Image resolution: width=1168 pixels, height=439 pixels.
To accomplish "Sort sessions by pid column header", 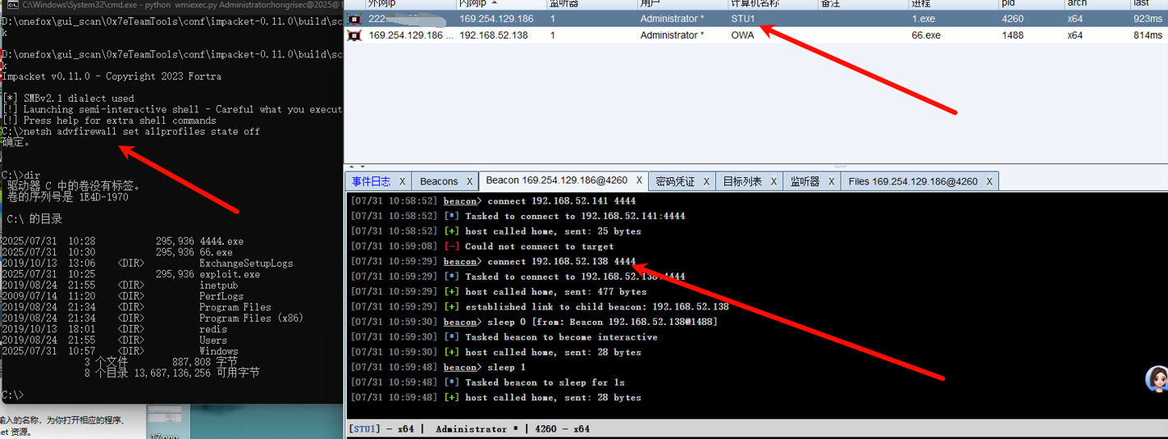I will coord(1029,4).
